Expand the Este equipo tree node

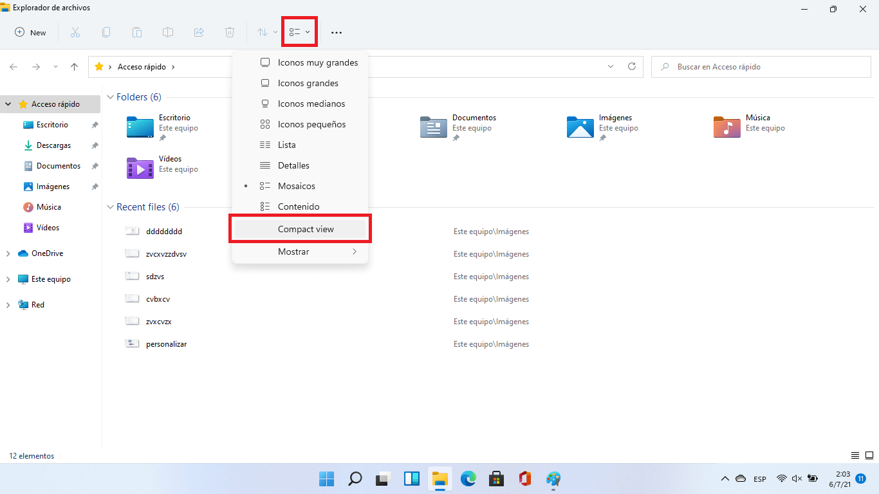[x=8, y=279]
